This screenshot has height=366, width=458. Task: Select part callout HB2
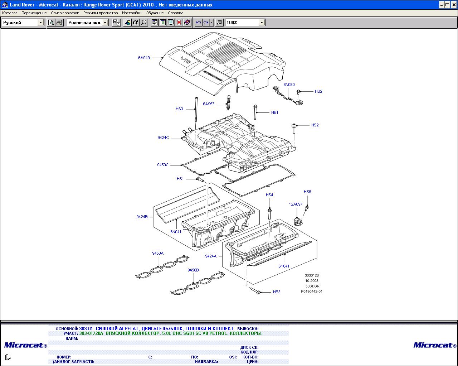(318, 92)
